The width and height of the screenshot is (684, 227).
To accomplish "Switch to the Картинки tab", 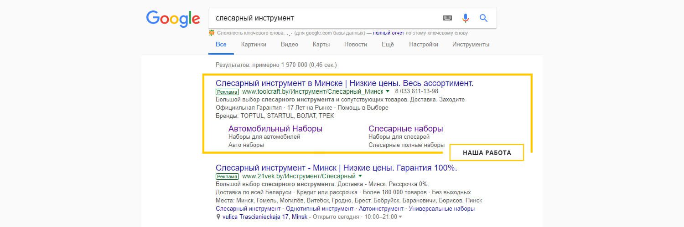I will click(x=254, y=45).
